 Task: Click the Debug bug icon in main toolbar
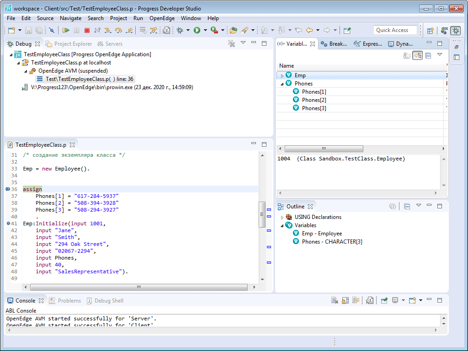coord(180,30)
